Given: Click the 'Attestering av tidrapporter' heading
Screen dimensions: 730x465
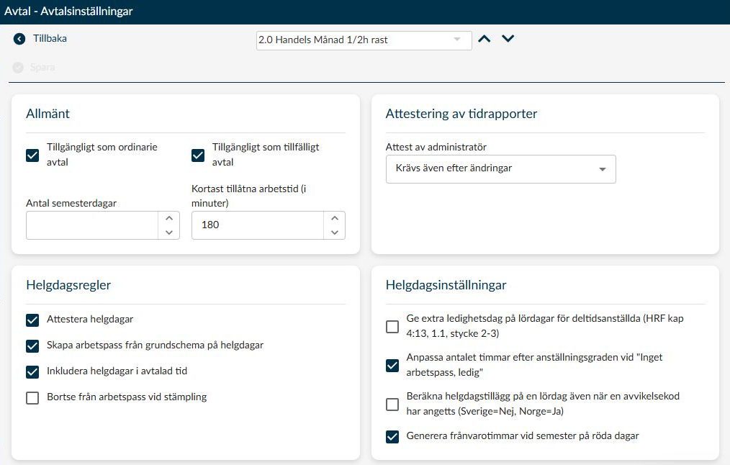Looking at the screenshot, I should tap(461, 114).
